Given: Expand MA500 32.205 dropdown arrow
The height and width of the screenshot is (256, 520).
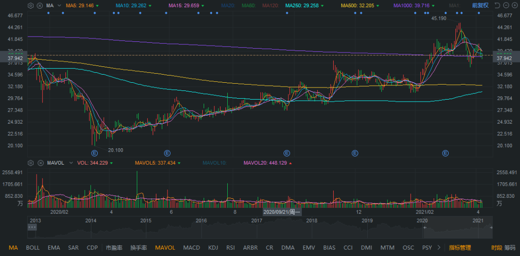Looking at the screenshot, I should click(378, 6).
